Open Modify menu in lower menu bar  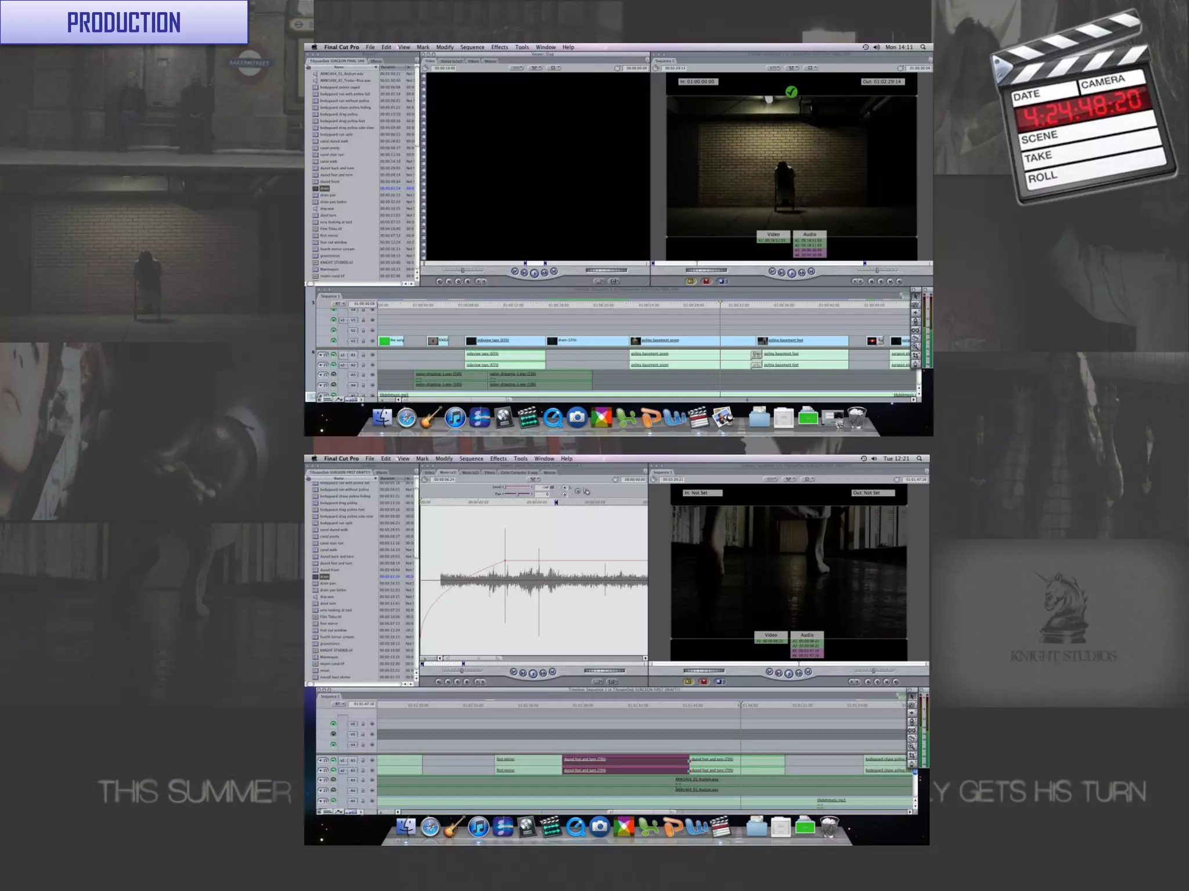(444, 458)
